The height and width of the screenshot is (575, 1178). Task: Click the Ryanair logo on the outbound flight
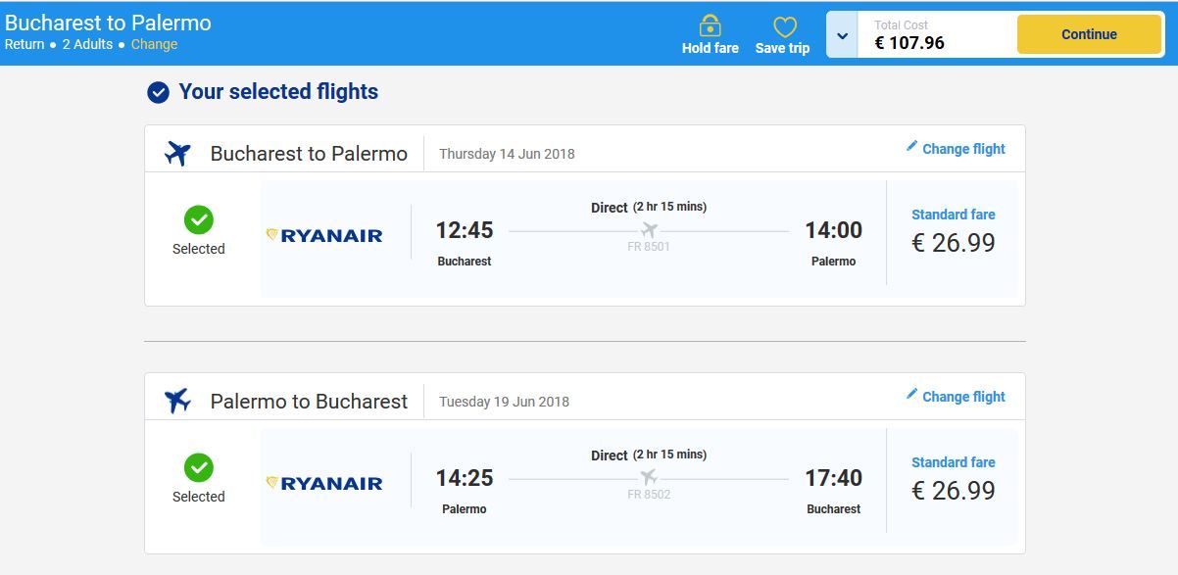pos(324,235)
